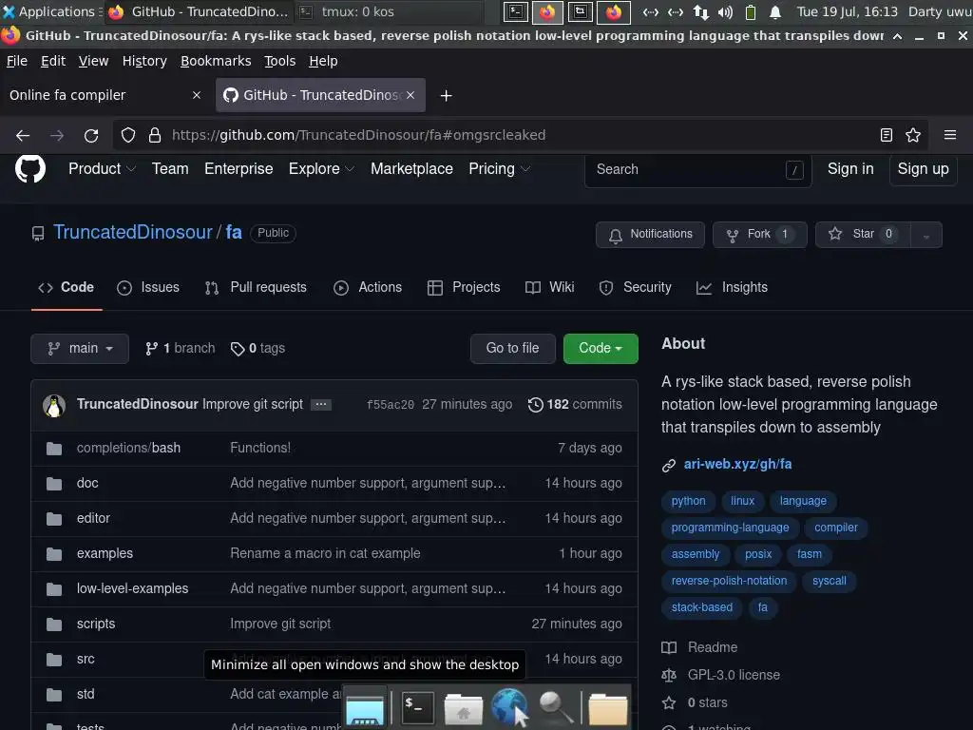Click the Go to file button
The width and height of the screenshot is (973, 730).
point(512,349)
